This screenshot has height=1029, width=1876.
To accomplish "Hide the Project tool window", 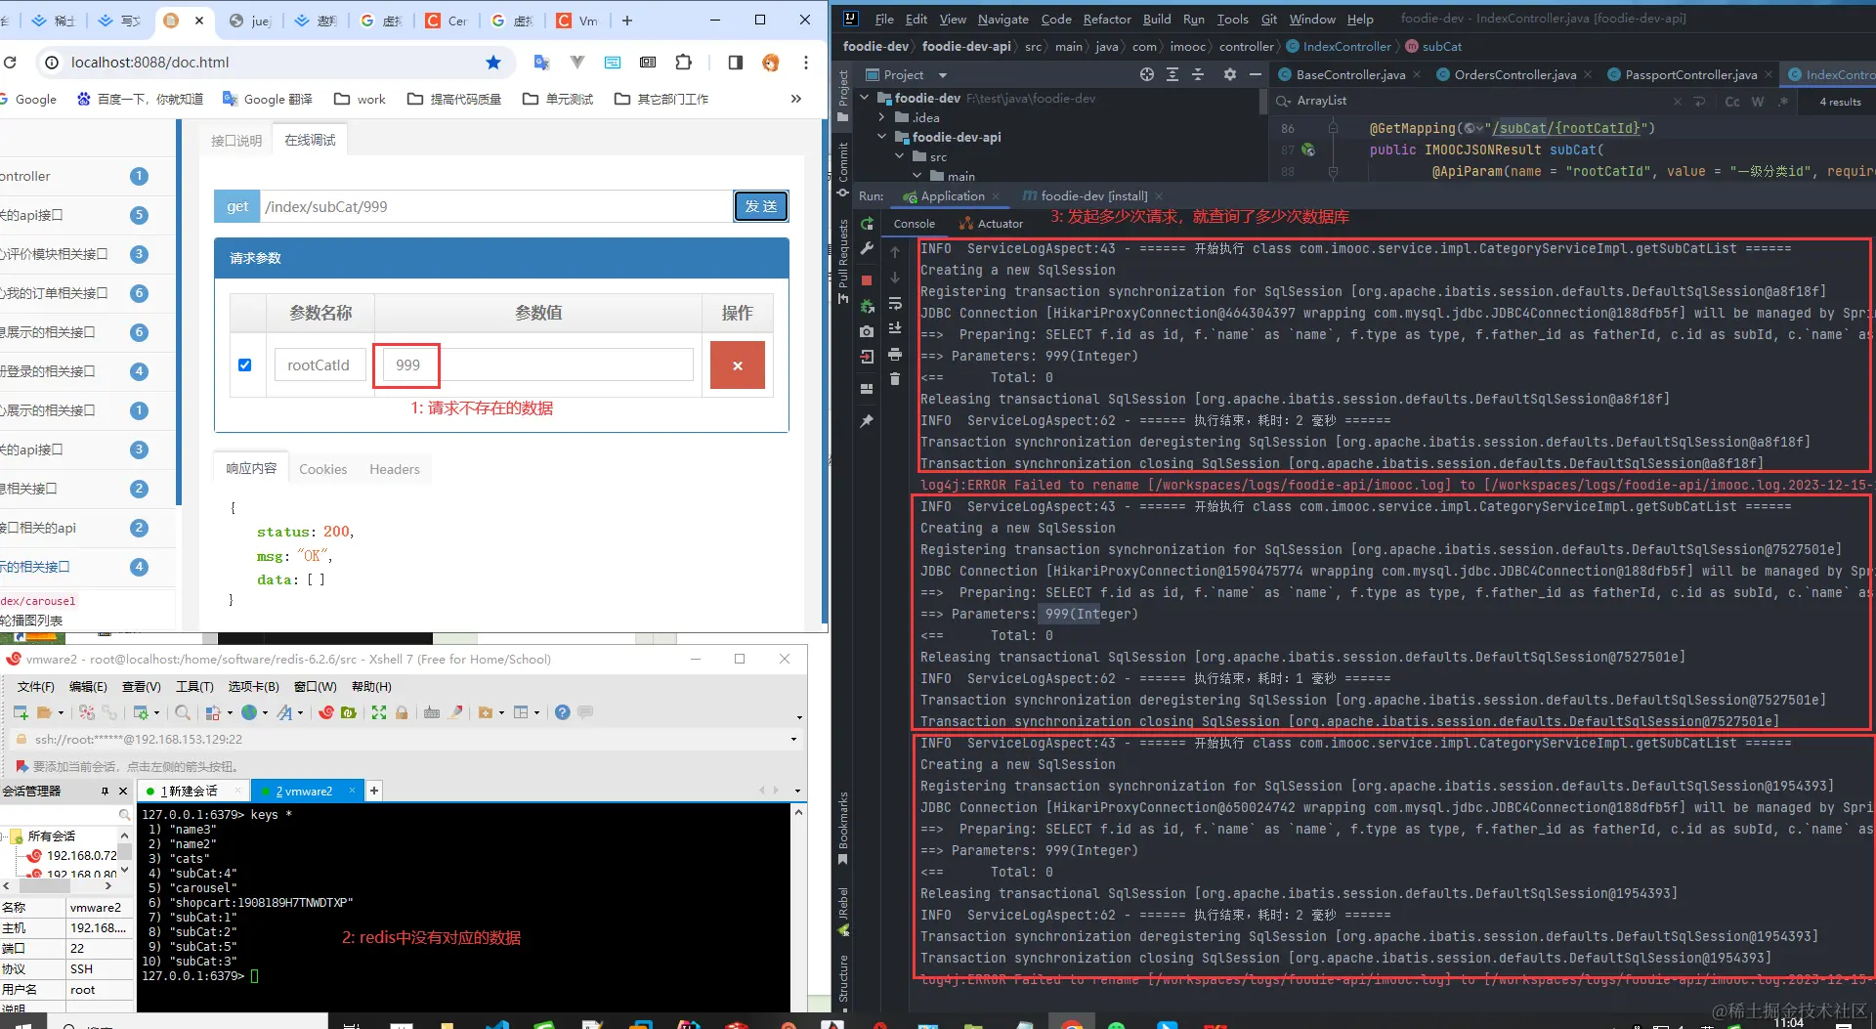I will (1256, 74).
